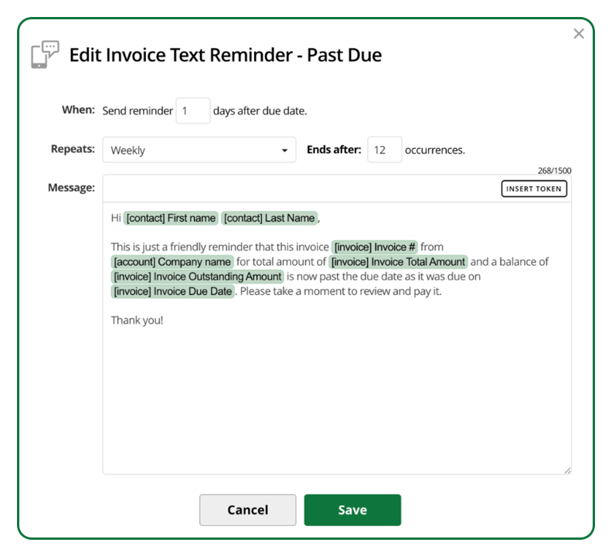Screen dimensions: 612x556
Task: Select the [contact] First name token
Action: pos(171,219)
